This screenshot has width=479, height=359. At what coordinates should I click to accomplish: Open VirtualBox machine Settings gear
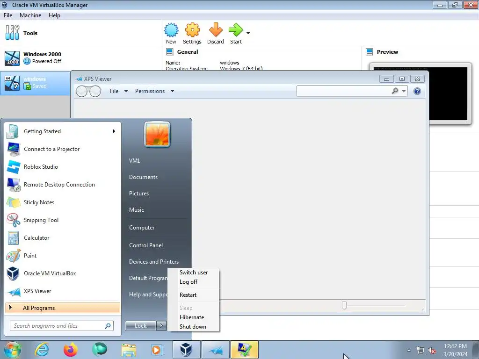tap(192, 33)
